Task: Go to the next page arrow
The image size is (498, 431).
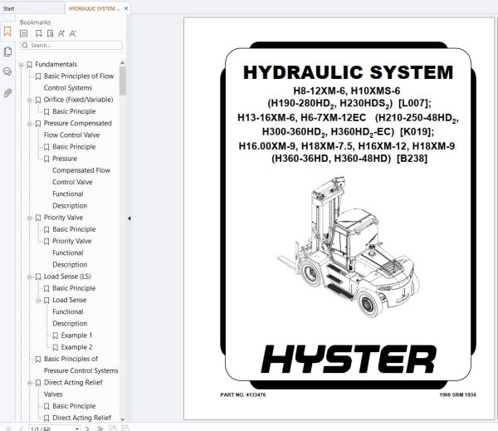Action: (87, 429)
